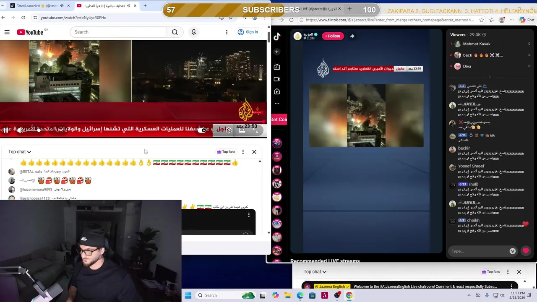This screenshot has width=537, height=302.
Task: Open TikTok video camera sidebar icon
Action: click(277, 79)
